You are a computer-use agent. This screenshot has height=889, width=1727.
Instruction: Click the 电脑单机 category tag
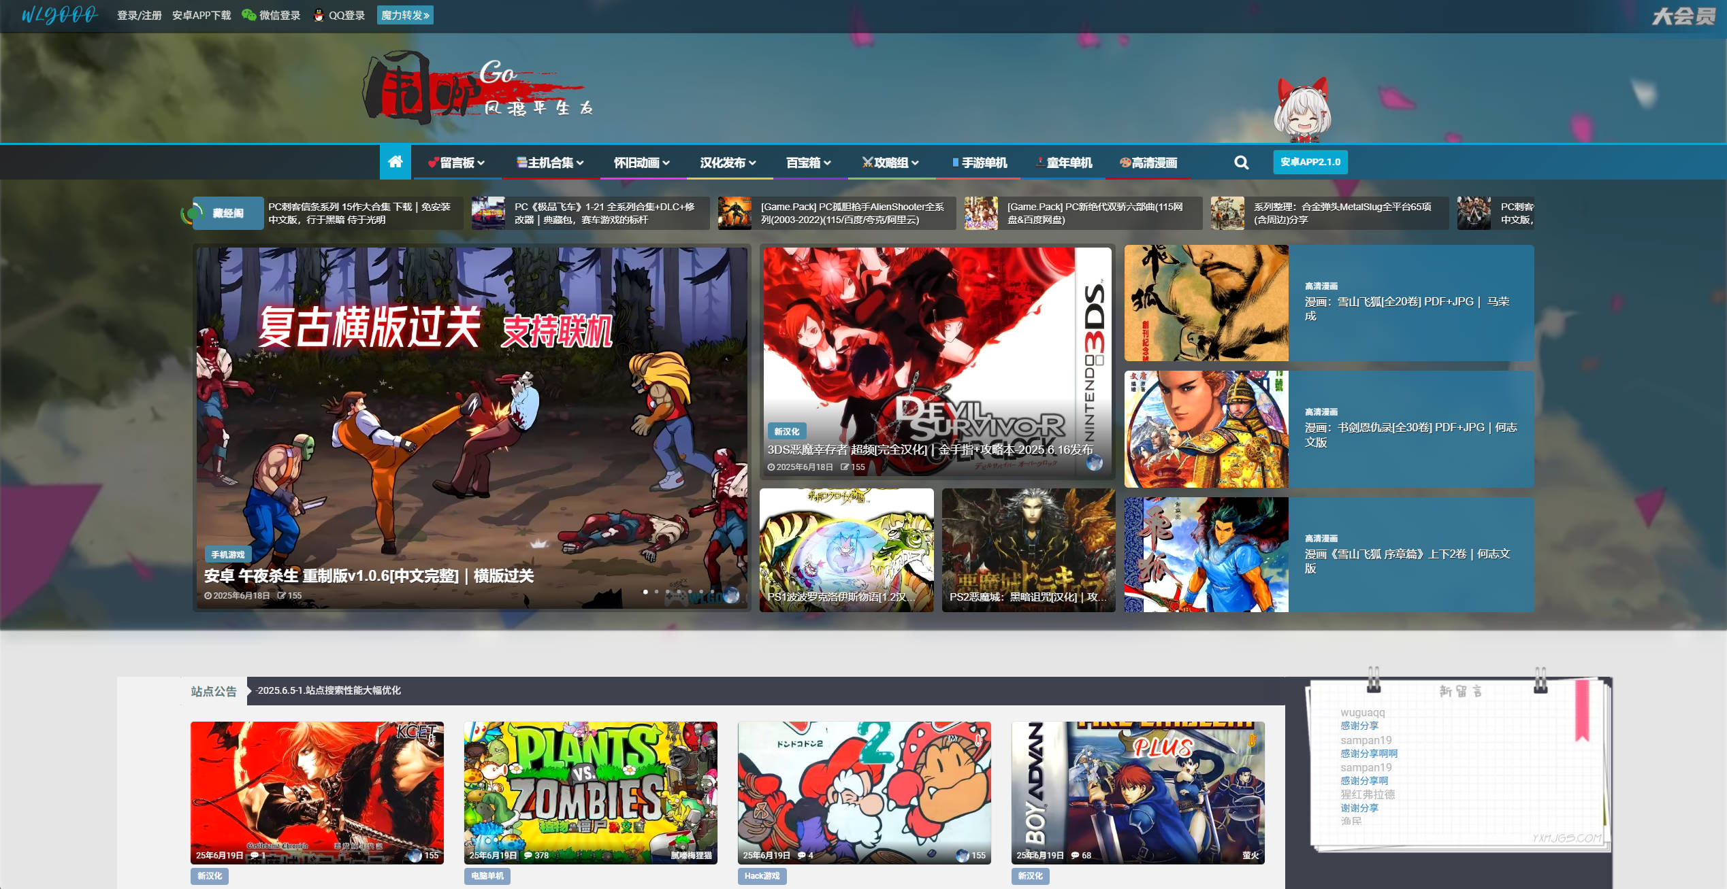point(487,876)
